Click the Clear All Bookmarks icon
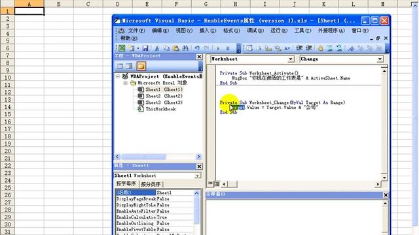419x235 pixels. tap(379, 48)
